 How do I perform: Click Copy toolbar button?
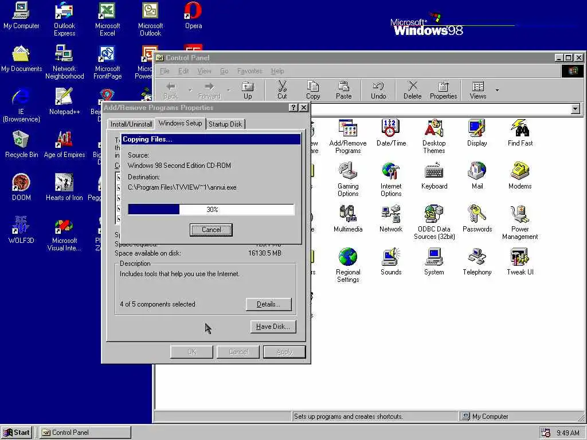(313, 90)
